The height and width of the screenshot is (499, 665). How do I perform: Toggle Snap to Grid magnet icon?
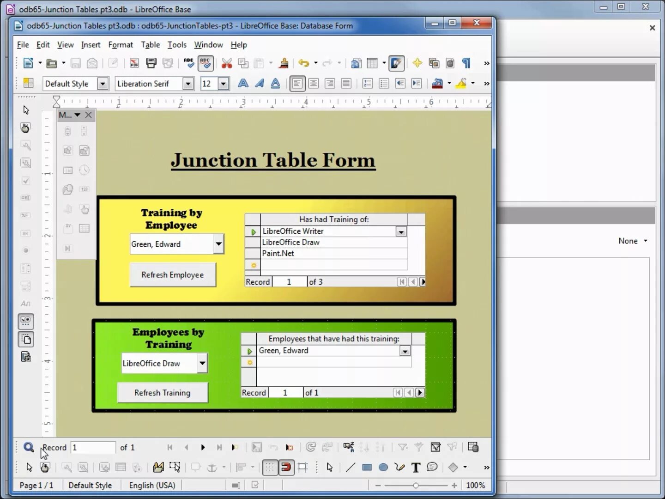coord(286,468)
